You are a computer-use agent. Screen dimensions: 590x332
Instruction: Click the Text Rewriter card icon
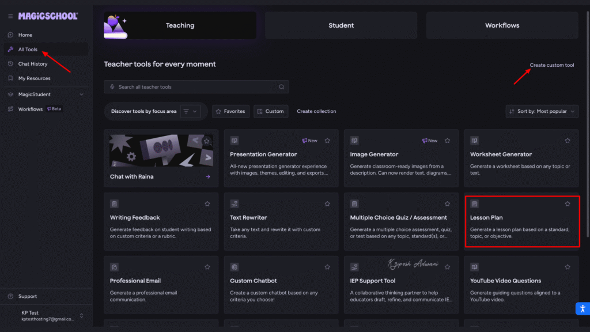pyautogui.click(x=235, y=203)
